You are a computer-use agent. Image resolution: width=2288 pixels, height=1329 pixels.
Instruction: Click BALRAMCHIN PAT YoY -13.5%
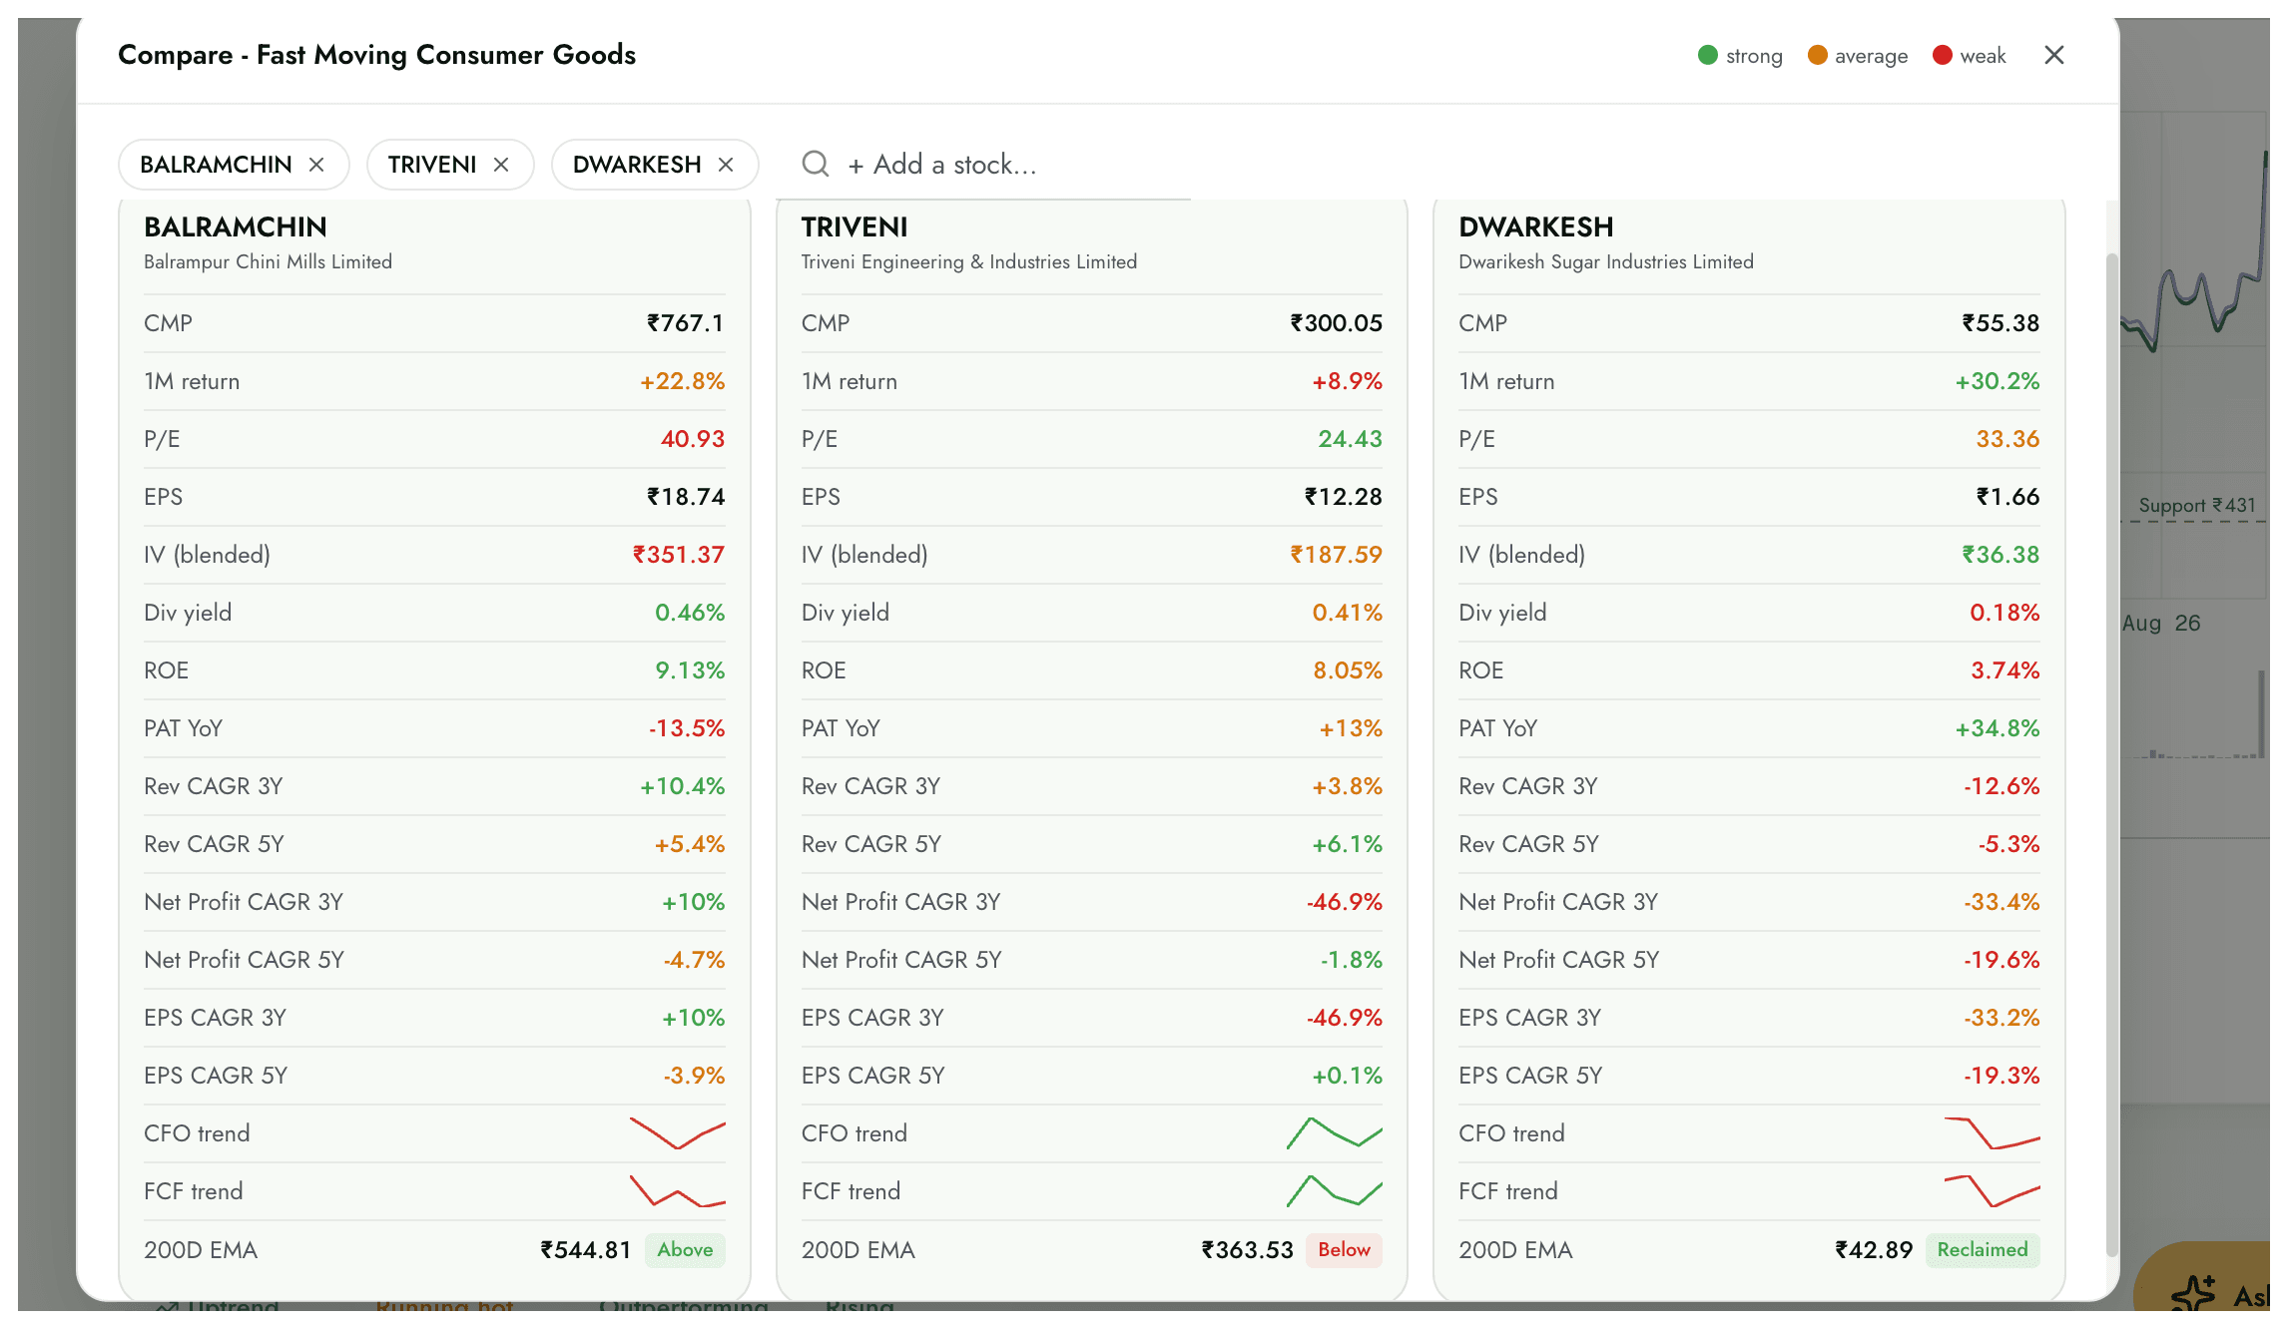[687, 728]
